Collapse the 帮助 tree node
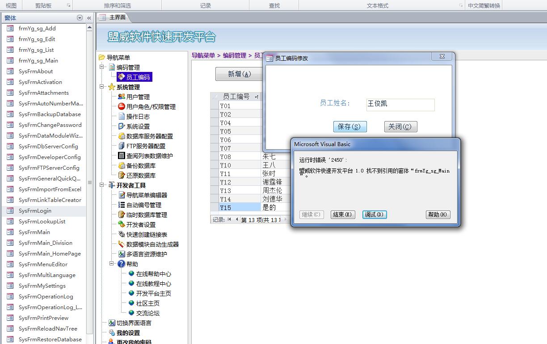The image size is (547, 344). point(112,264)
